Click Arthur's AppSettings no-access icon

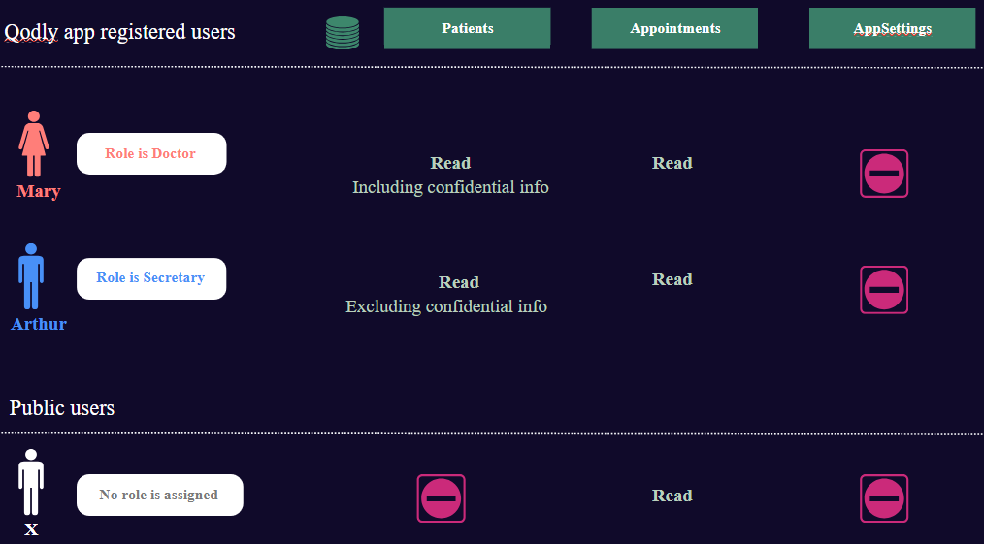click(x=884, y=290)
